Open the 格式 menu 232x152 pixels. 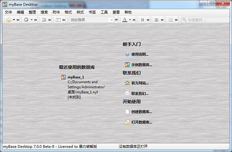pyautogui.click(x=68, y=12)
